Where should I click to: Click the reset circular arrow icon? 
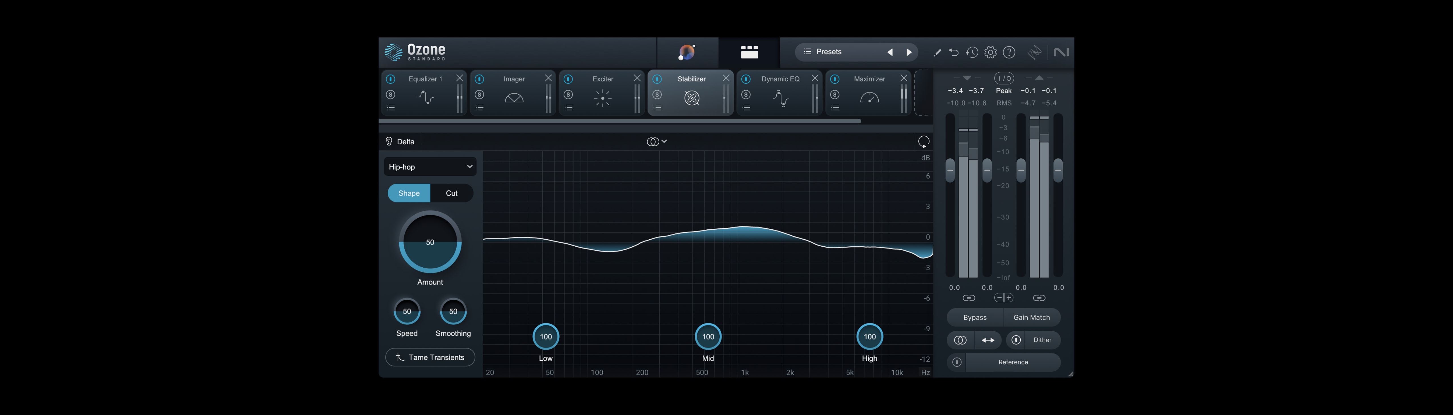[x=923, y=142]
